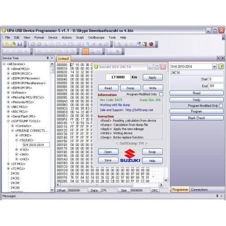Click the yellow note icon beside SX4 dropdown

click(221, 66)
